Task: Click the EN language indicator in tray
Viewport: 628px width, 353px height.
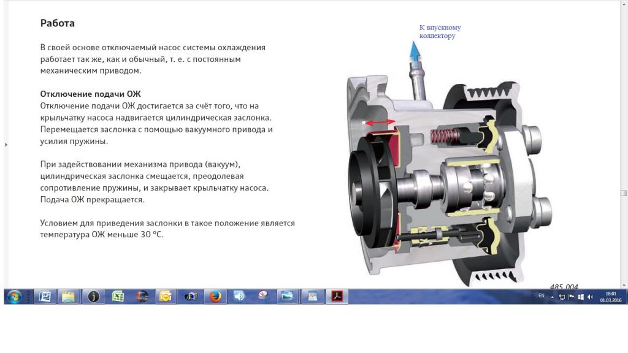Action: (x=541, y=296)
